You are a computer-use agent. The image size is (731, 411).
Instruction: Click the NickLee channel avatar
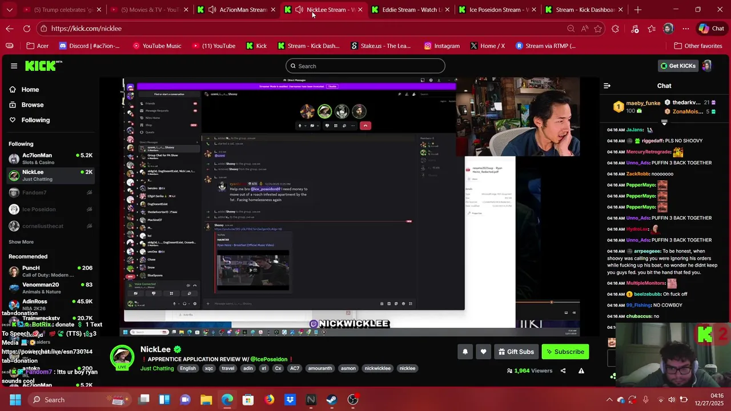[x=122, y=357]
